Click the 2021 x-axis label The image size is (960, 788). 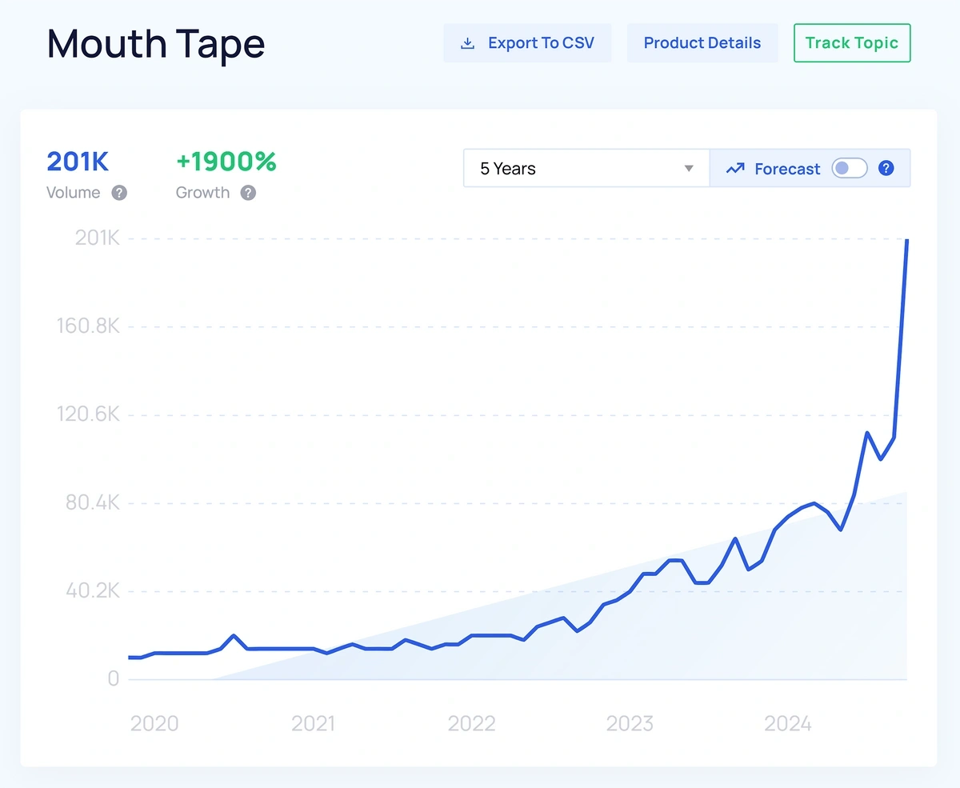pyautogui.click(x=313, y=724)
